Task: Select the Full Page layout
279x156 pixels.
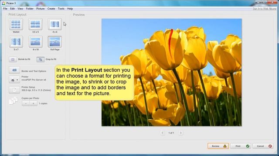Action: [55, 42]
